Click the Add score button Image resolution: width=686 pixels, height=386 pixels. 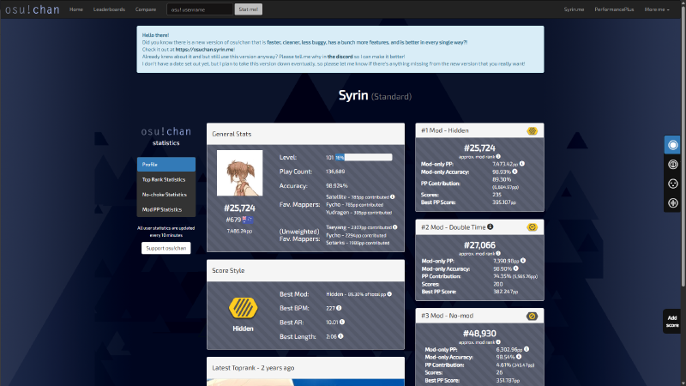click(672, 322)
